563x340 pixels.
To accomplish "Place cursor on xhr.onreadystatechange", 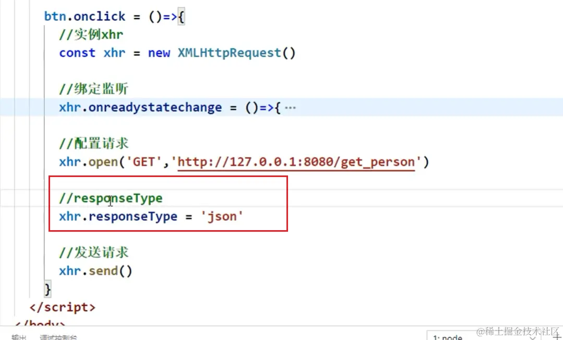I will pos(140,107).
